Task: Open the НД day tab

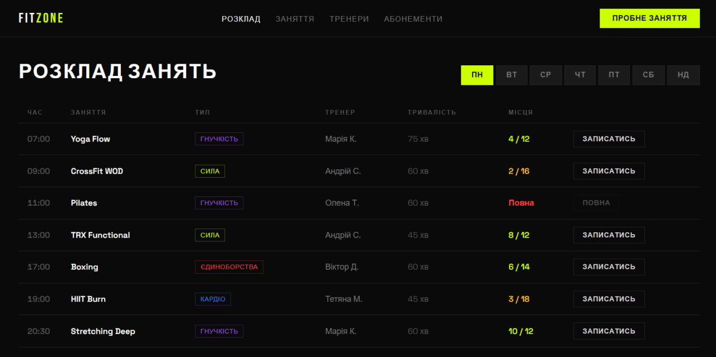Action: pos(683,75)
